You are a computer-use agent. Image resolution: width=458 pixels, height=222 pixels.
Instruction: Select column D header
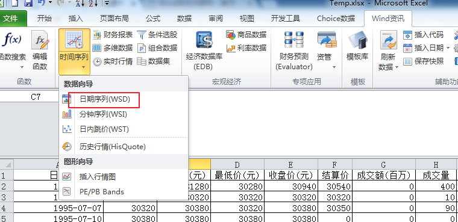click(237, 164)
